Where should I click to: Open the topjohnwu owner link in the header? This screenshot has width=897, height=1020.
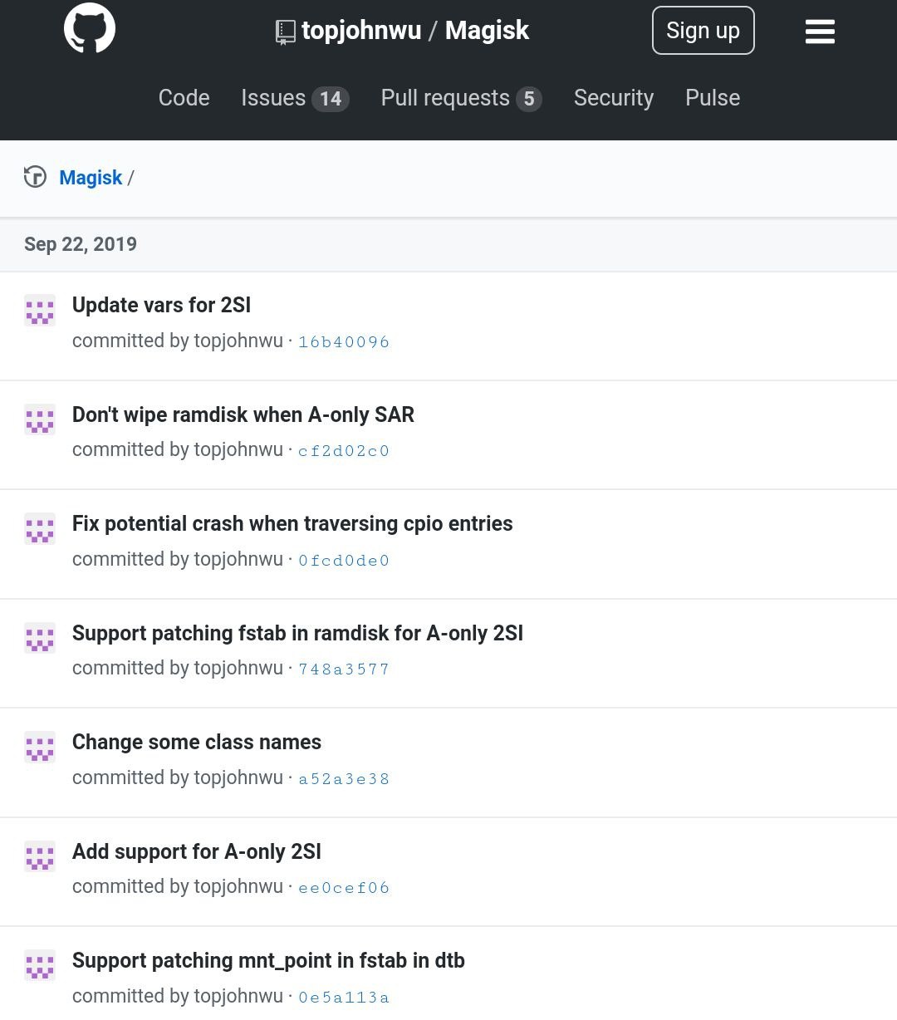coord(361,31)
